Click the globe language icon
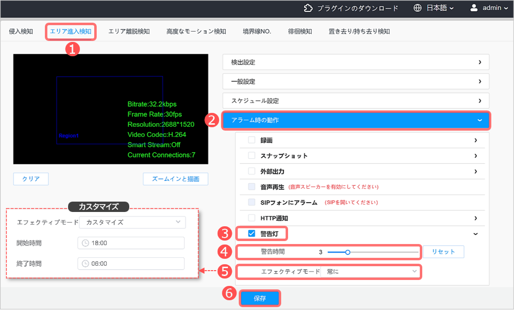514x315 pixels. pyautogui.click(x=418, y=8)
